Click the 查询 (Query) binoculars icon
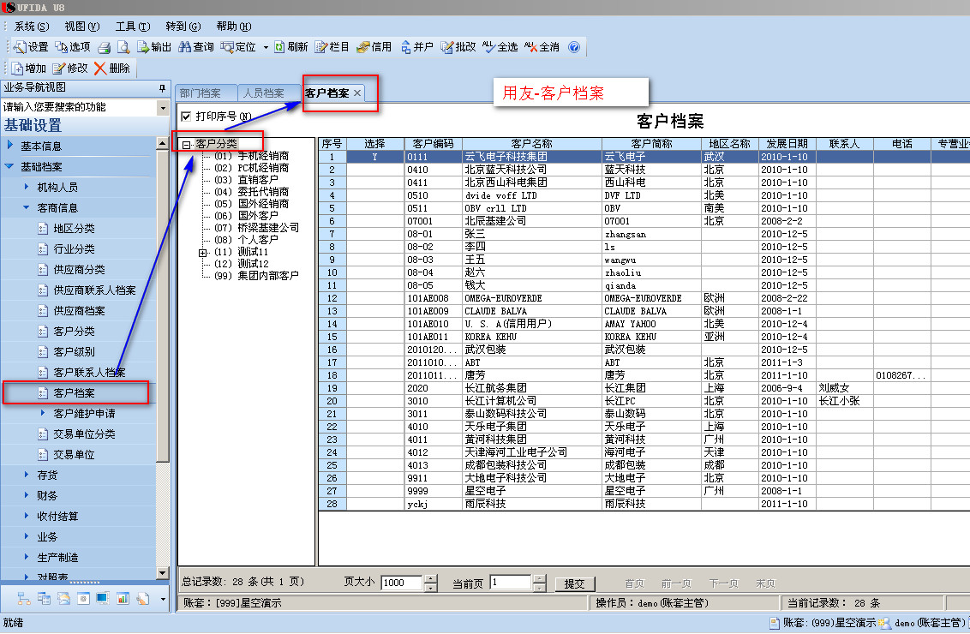 [185, 47]
